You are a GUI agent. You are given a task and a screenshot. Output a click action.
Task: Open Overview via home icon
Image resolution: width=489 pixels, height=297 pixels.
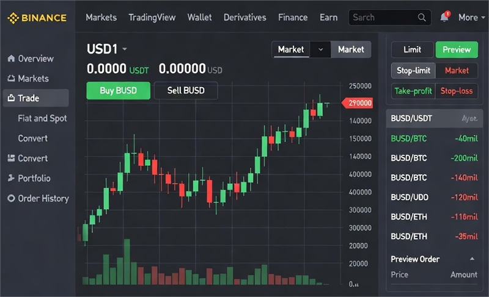point(10,59)
